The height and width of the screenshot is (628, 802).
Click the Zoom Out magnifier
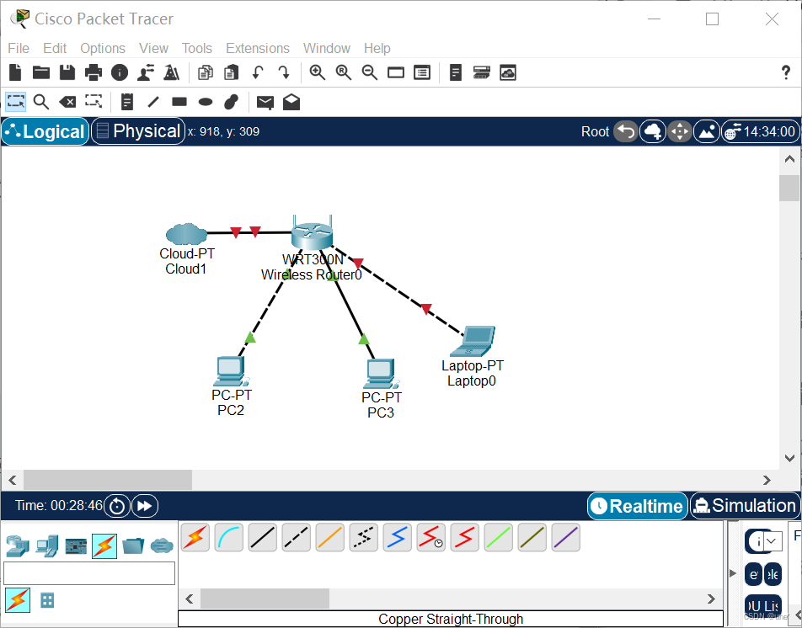369,72
